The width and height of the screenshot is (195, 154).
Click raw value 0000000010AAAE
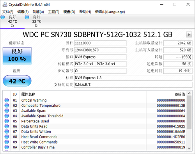coord(171,132)
